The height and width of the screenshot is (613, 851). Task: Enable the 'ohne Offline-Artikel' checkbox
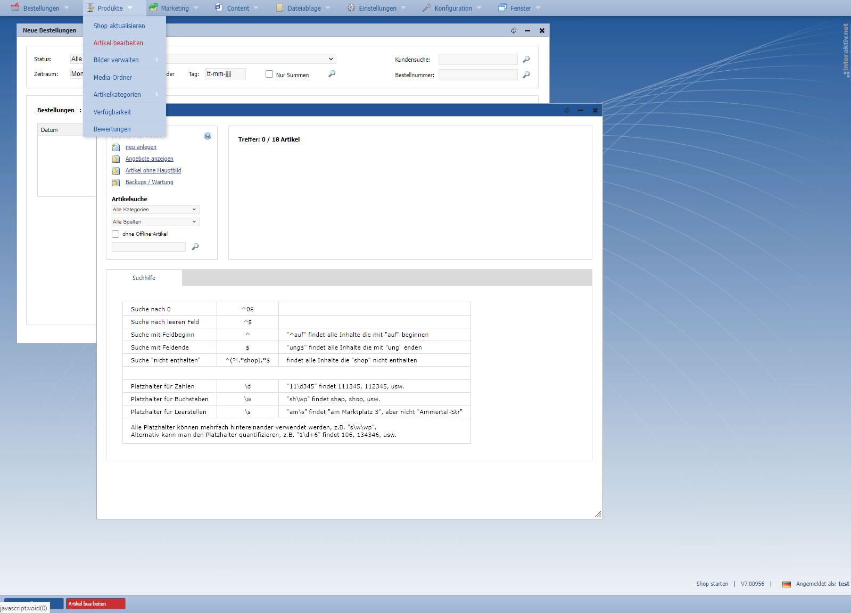click(115, 234)
